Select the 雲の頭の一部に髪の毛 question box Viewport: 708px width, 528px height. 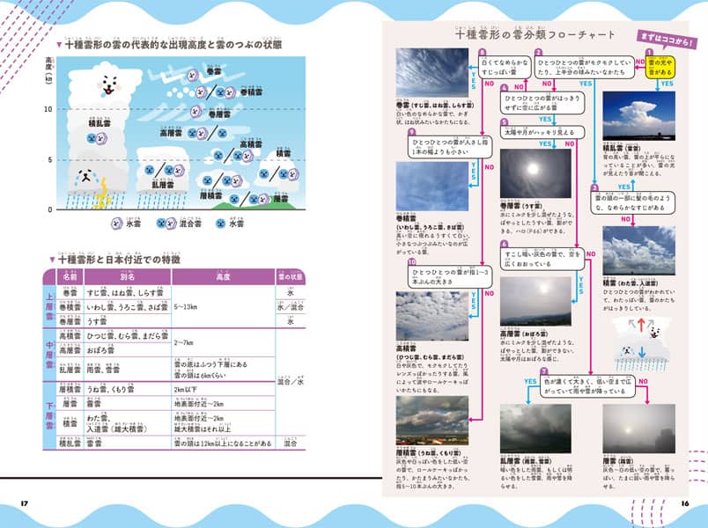[x=632, y=202]
